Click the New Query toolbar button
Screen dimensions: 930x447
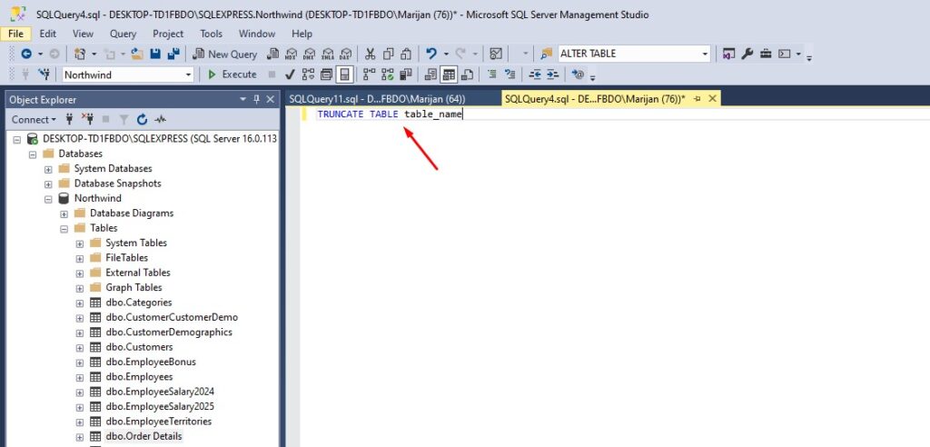tap(225, 54)
